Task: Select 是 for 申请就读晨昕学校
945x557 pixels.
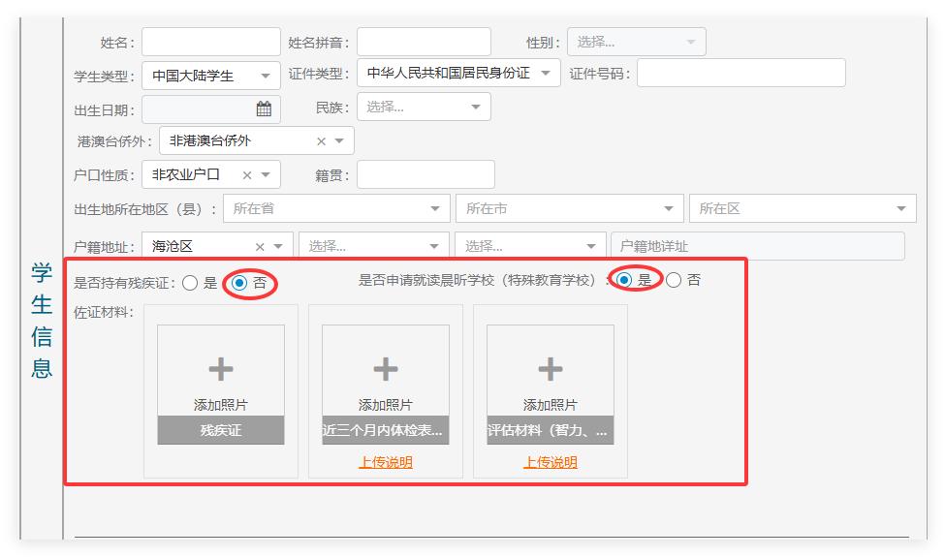Action: (x=624, y=280)
